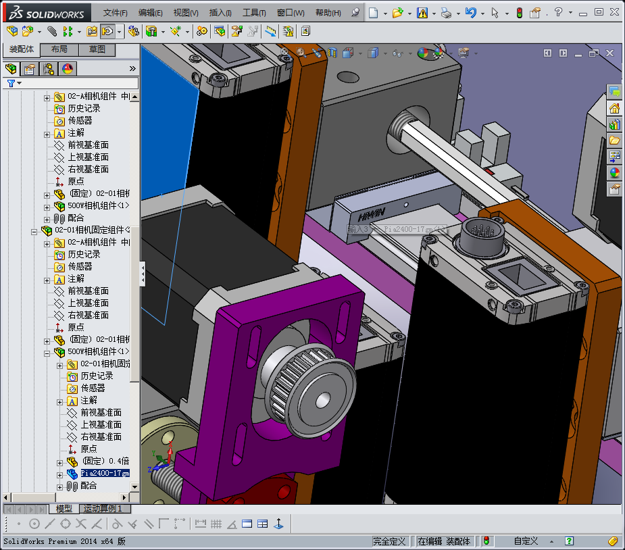Click the Reference Geometry icon

(176, 31)
